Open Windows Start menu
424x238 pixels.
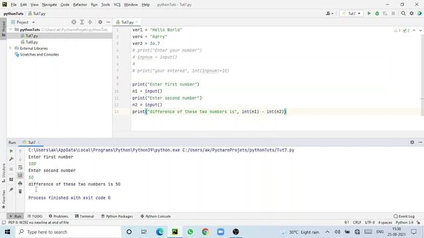click(7, 232)
